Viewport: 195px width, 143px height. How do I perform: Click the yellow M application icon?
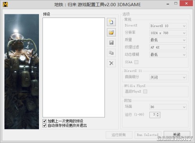point(5,4)
